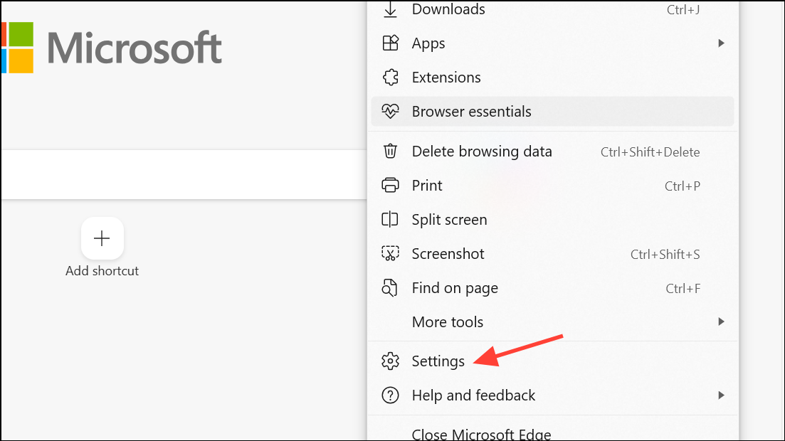The image size is (785, 441).
Task: Click the Downloads arrow icon
Action: (390, 10)
